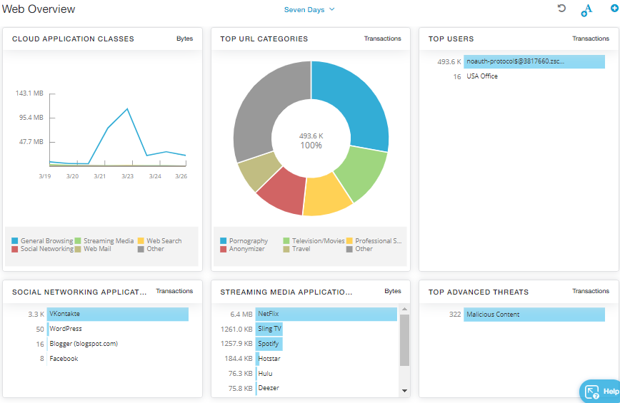Click the Anonymizer legend color square
Viewport: 620px width, 403px height.
pos(224,249)
